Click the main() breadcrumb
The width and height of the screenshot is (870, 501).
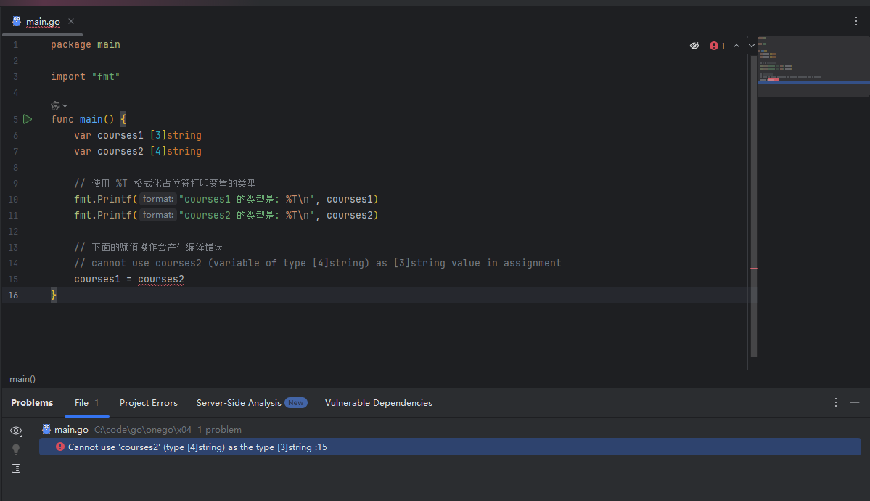22,379
